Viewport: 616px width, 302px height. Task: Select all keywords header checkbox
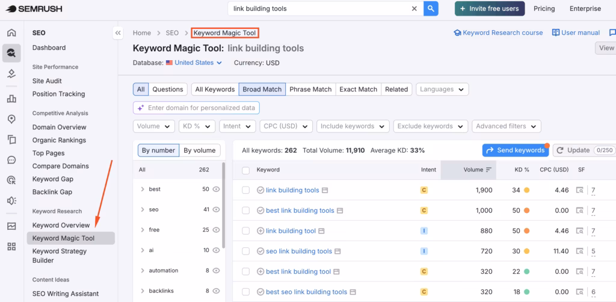[246, 170]
